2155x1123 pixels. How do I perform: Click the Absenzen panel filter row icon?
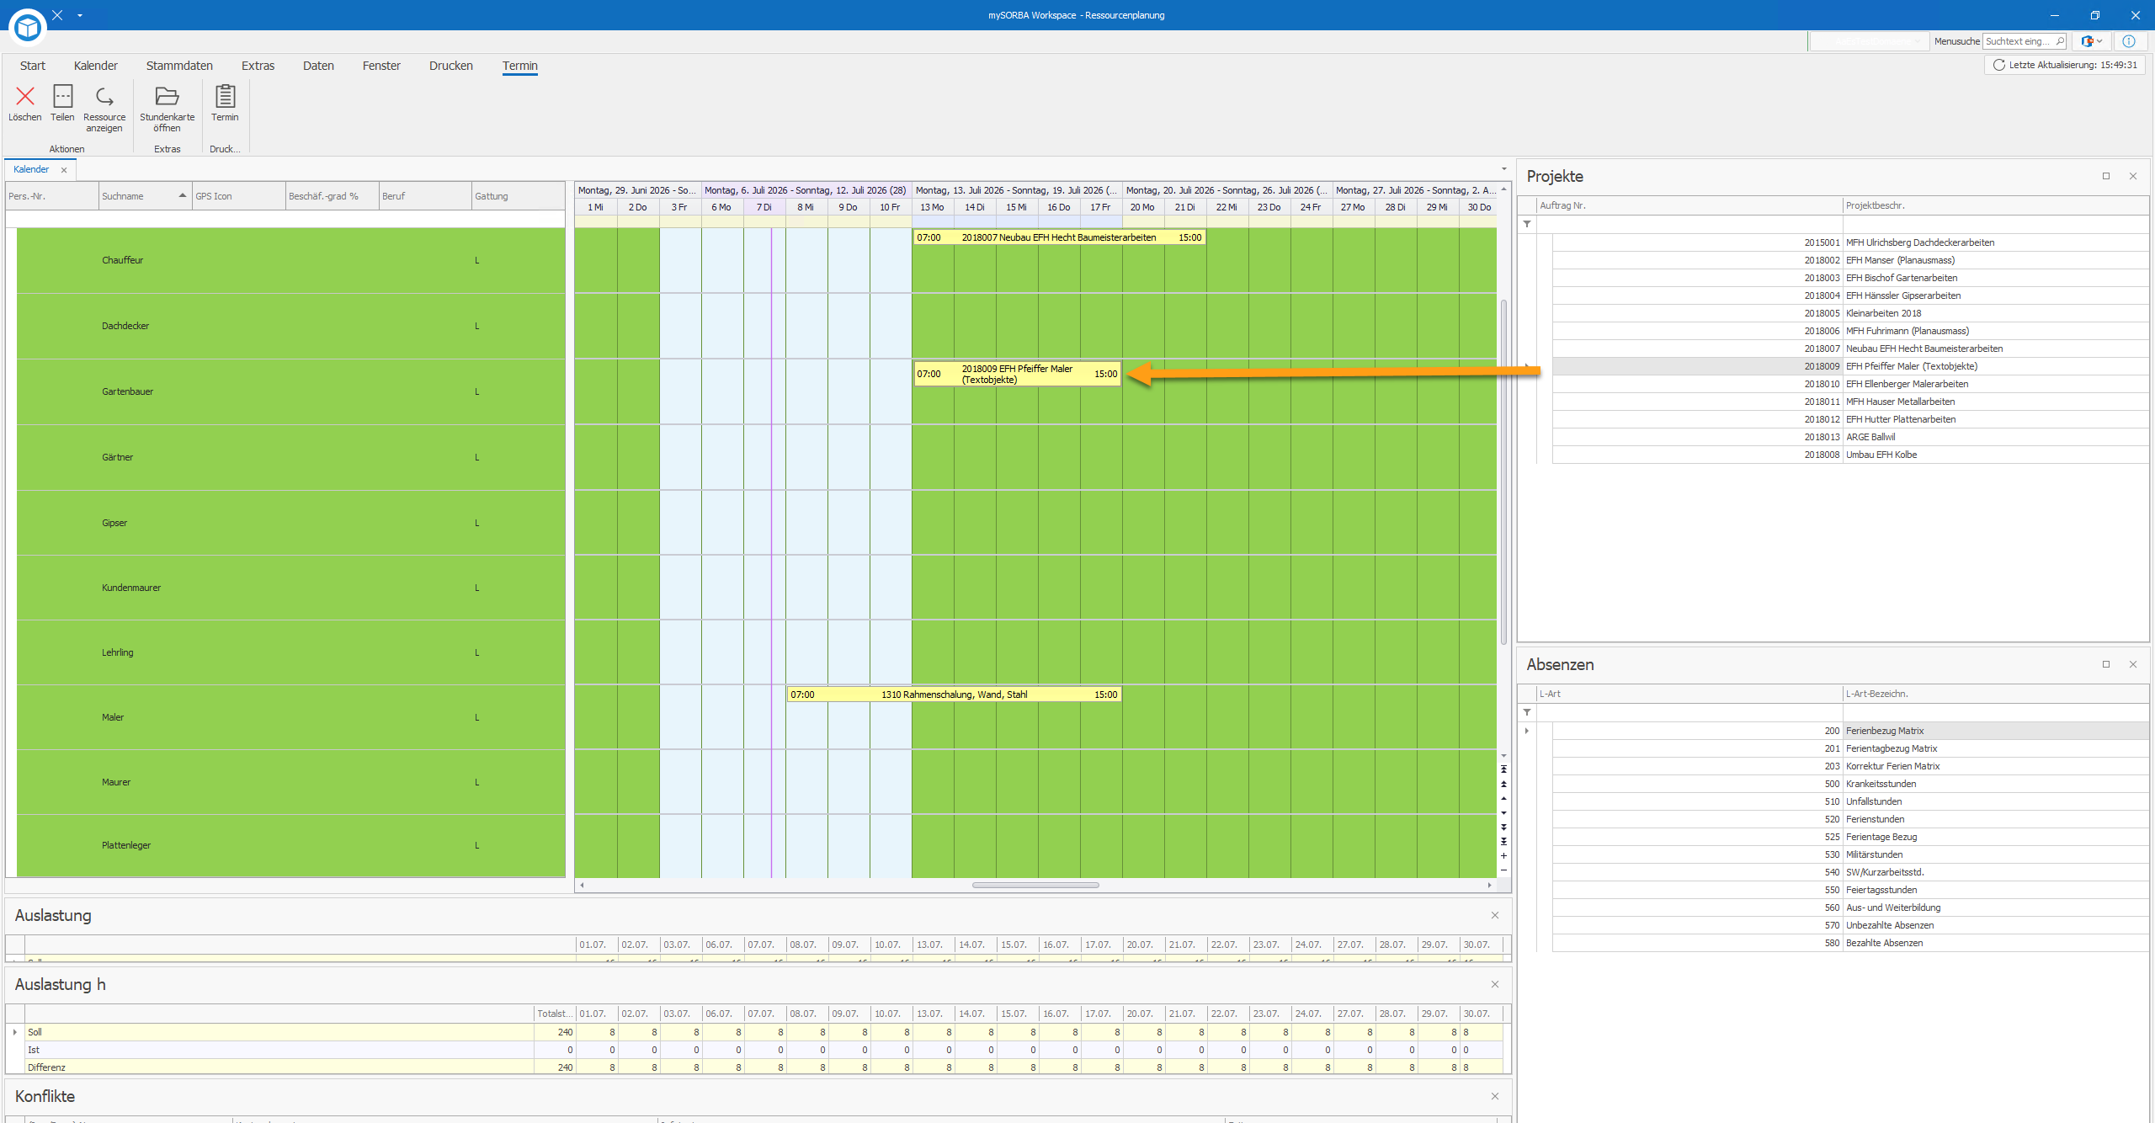point(1527,712)
